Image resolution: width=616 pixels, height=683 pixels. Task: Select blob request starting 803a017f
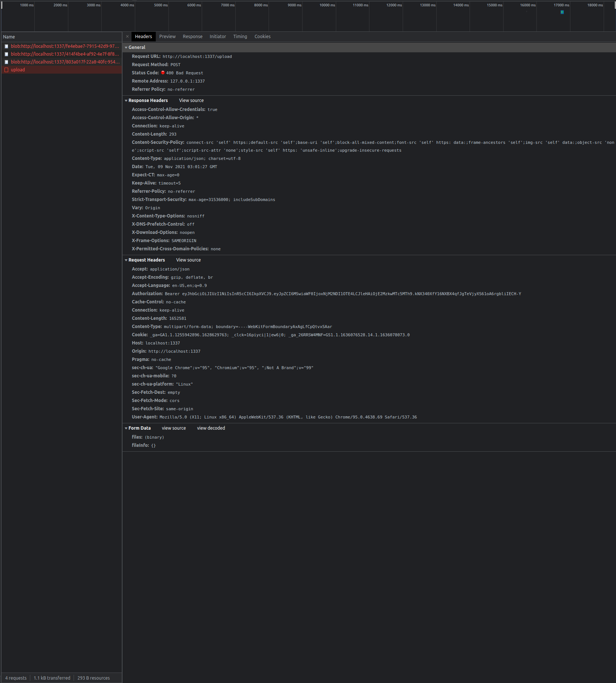click(x=62, y=62)
